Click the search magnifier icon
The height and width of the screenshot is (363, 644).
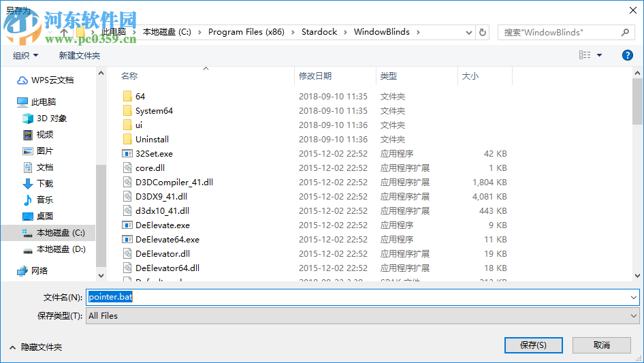(625, 32)
